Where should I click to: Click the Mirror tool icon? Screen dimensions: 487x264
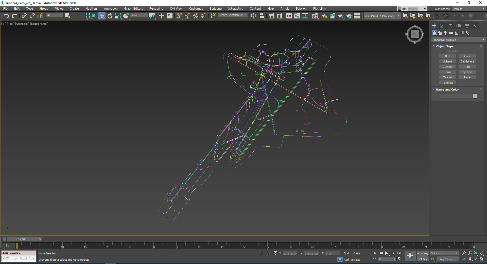pyautogui.click(x=253, y=16)
